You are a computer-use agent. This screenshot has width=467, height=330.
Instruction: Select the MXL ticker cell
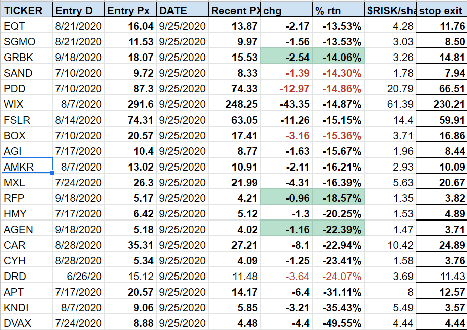(x=27, y=182)
